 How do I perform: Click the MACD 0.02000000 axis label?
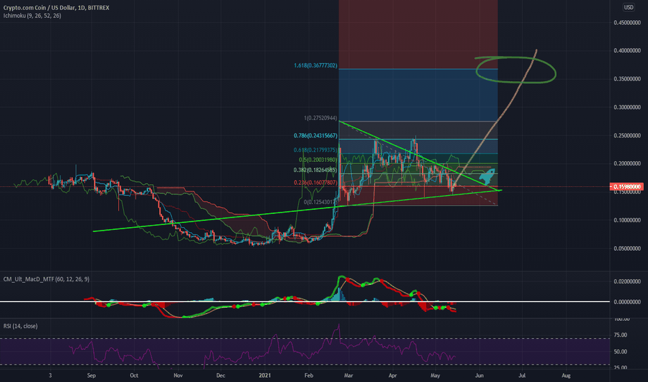point(627,282)
